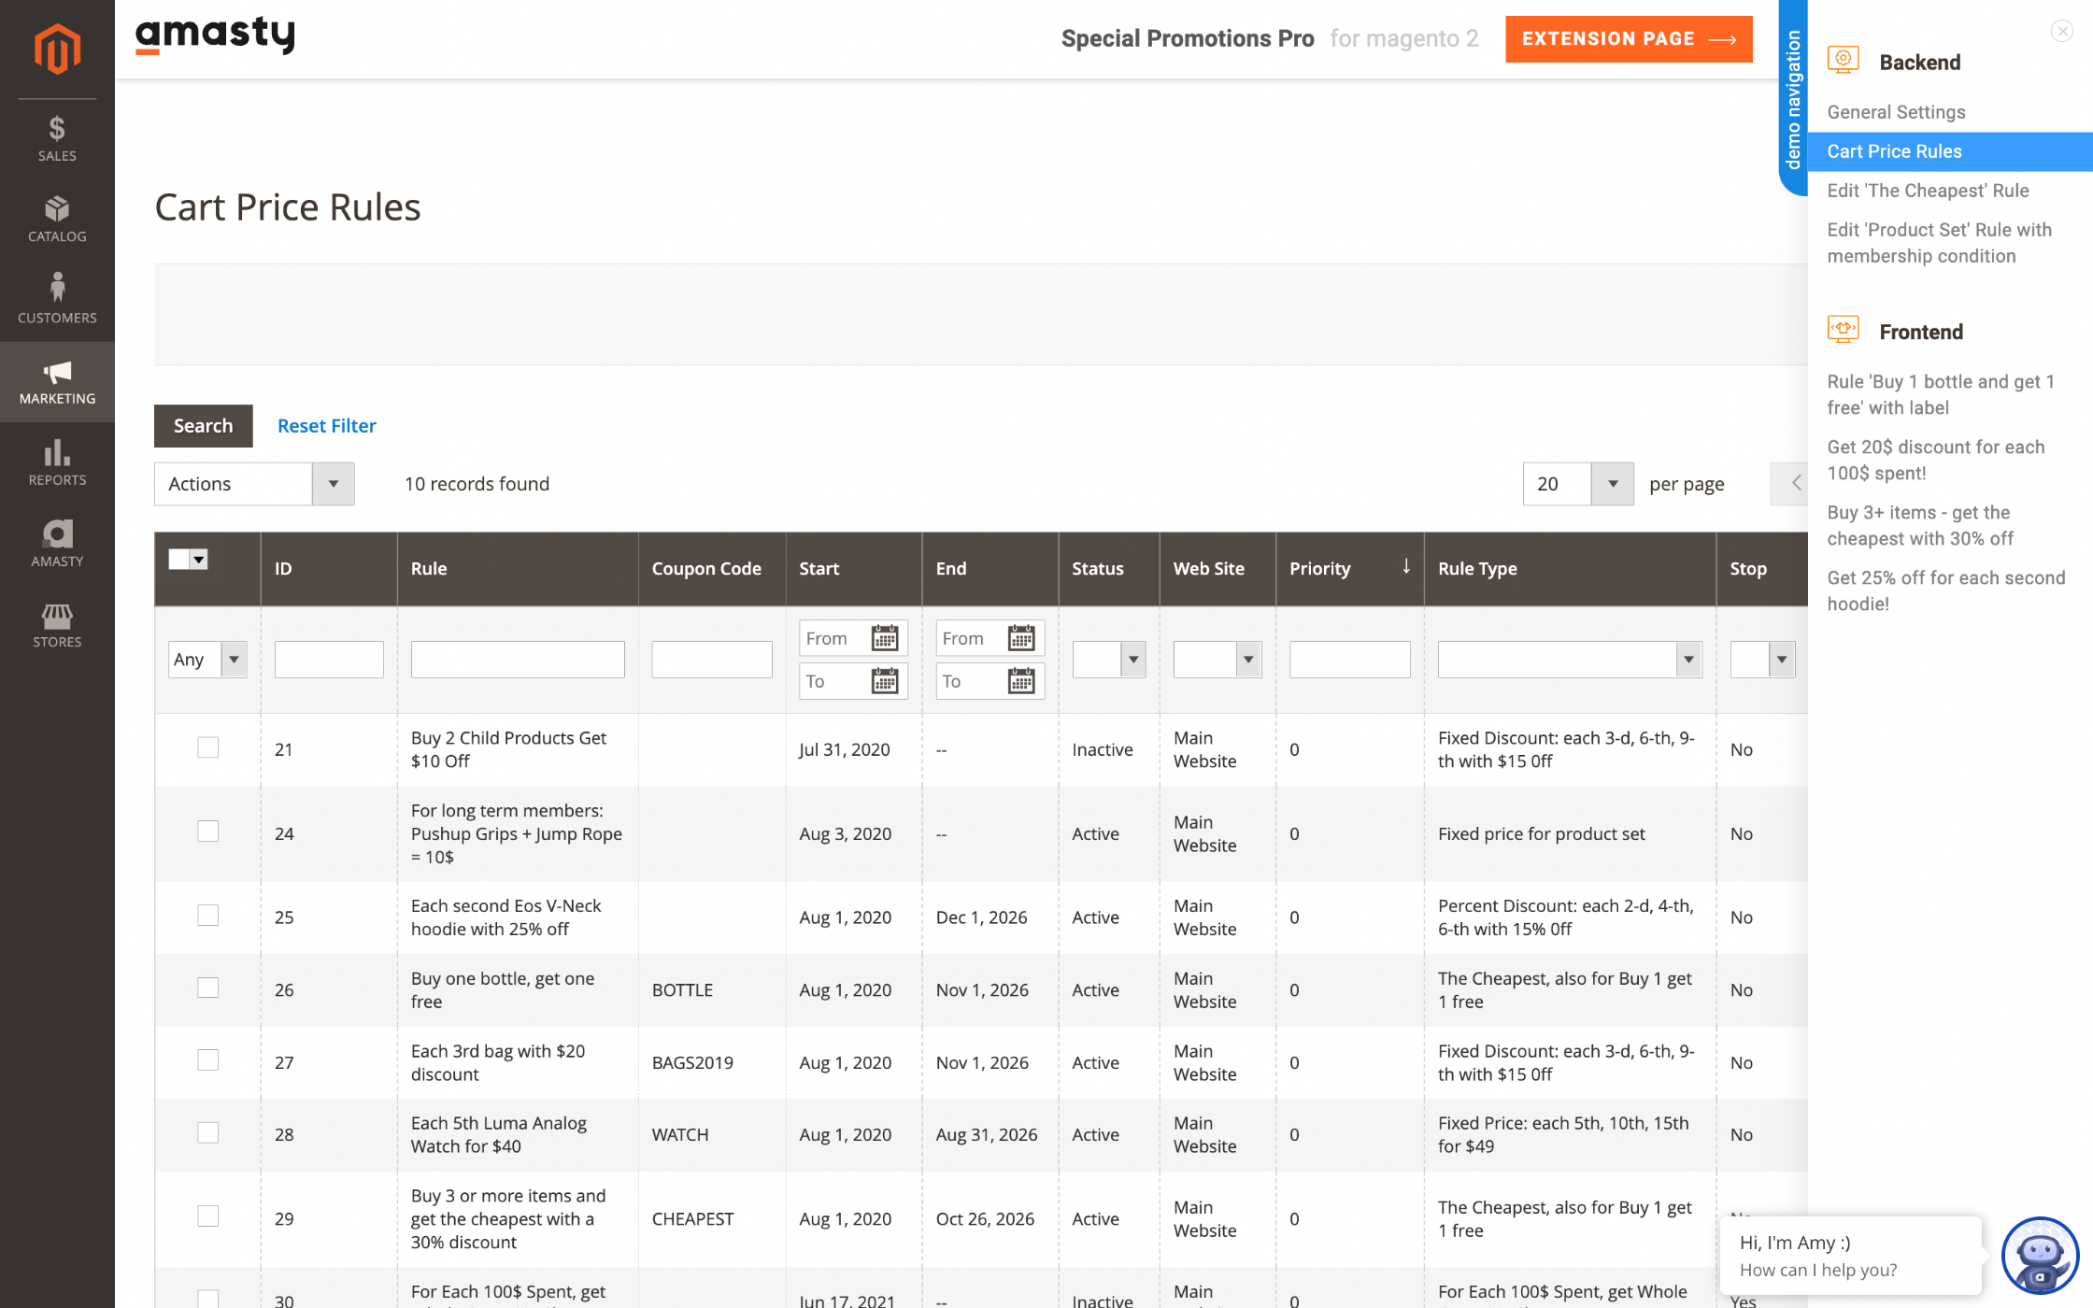The height and width of the screenshot is (1308, 2093).
Task: Toggle checkbox for rule ID 27
Action: click(x=208, y=1059)
